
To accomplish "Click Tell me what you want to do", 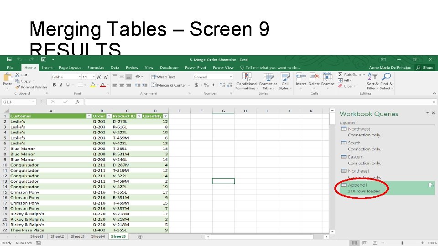I will click(x=271, y=67).
